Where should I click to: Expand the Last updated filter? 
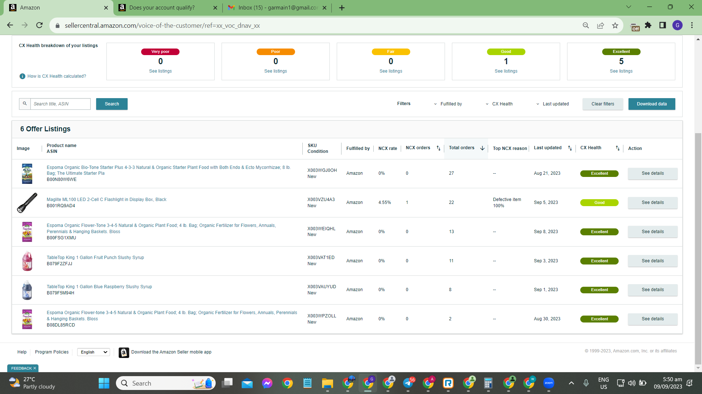pyautogui.click(x=552, y=104)
